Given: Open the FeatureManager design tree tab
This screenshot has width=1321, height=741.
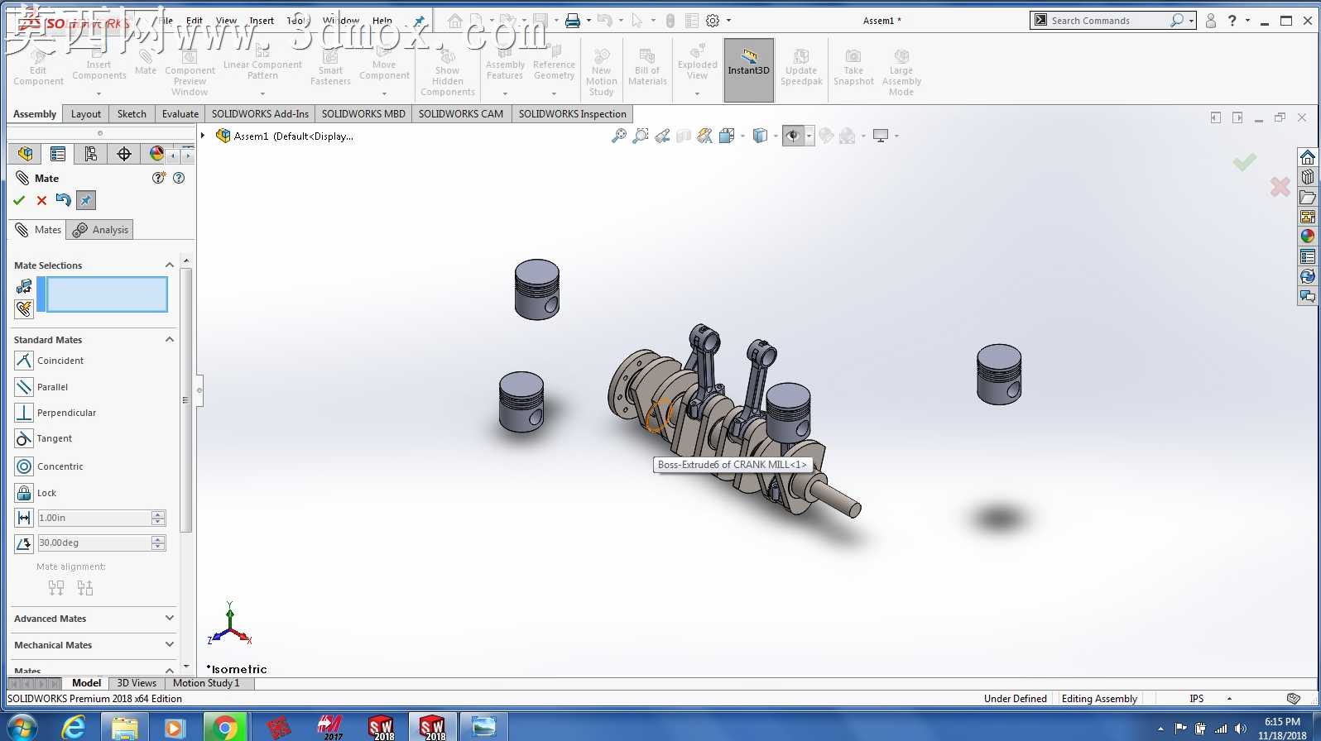Looking at the screenshot, I should tap(25, 154).
